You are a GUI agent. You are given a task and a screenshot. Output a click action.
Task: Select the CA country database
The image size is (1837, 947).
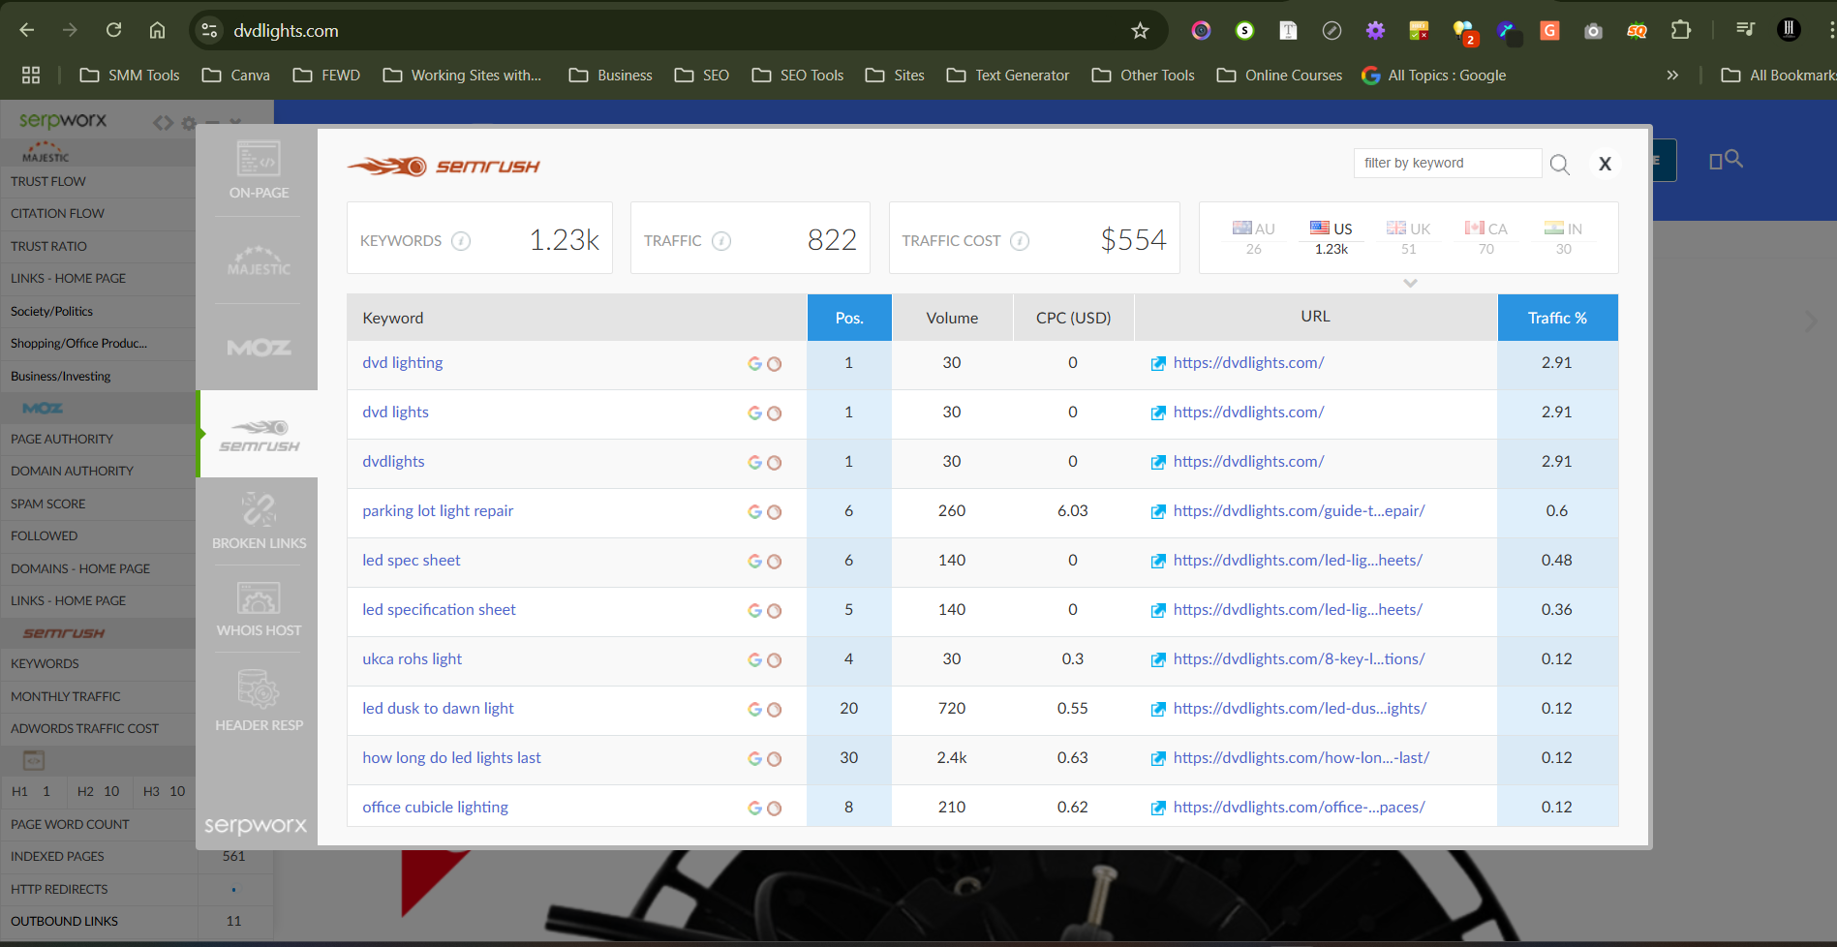click(x=1485, y=237)
